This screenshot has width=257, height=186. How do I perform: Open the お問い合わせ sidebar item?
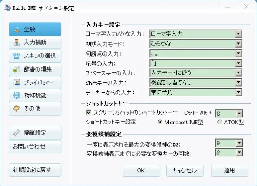pos(35,146)
